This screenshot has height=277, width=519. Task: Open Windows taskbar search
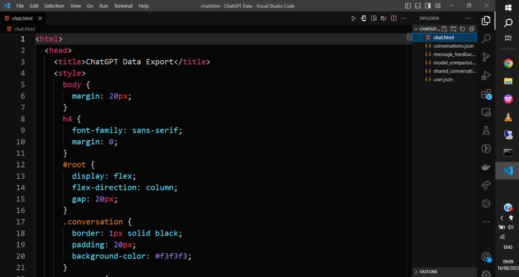point(508,23)
